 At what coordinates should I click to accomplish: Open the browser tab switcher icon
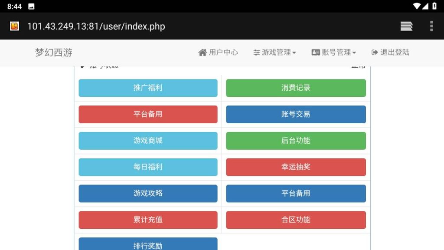[x=406, y=26]
